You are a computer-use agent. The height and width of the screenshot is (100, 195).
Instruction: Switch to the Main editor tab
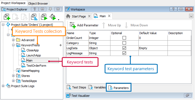coord(102,16)
